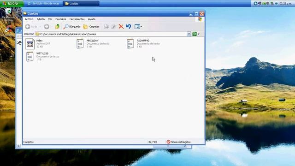Viewport: 295px width, 166px height.
Task: Click the 'WTTYL238' file name label
Action: pyautogui.click(x=42, y=53)
